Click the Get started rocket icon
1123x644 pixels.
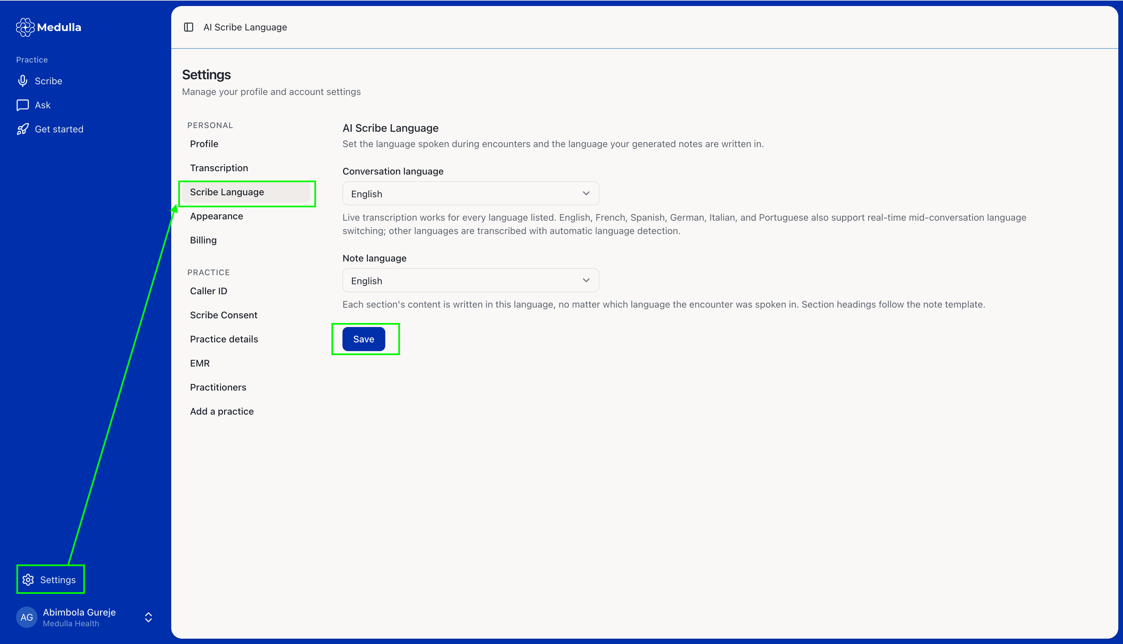[x=22, y=129]
